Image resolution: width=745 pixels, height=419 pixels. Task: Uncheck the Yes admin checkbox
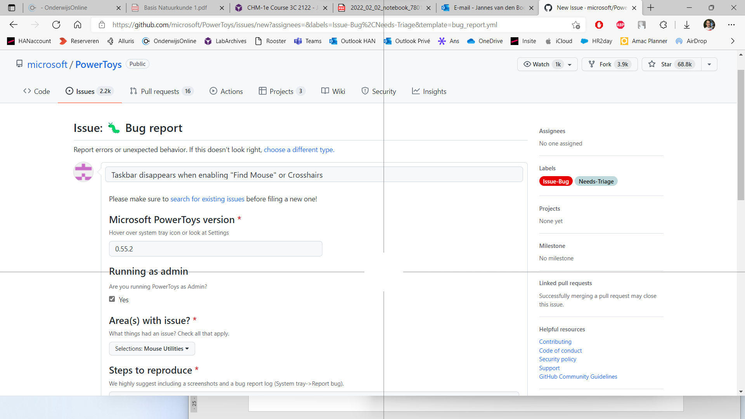[113, 299]
